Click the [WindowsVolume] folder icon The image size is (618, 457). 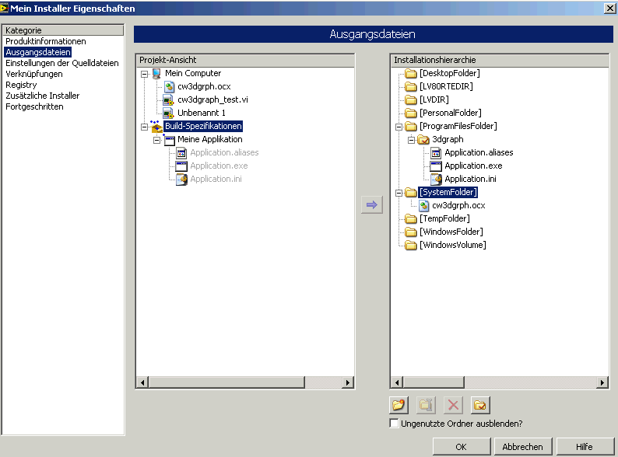point(411,246)
